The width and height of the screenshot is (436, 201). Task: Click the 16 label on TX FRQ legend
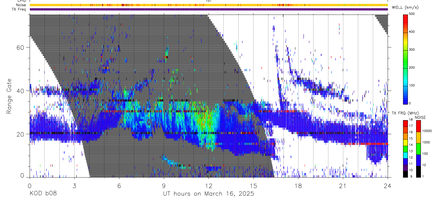click(410, 133)
